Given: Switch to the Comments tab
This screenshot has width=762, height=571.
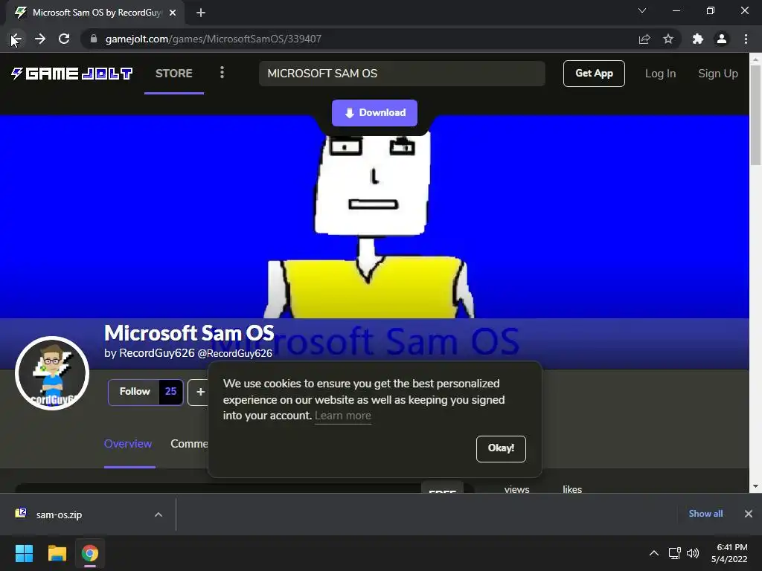Looking at the screenshot, I should 189,444.
